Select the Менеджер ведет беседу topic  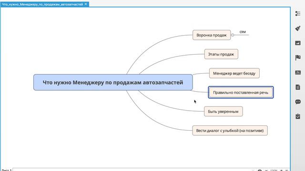pos(234,73)
